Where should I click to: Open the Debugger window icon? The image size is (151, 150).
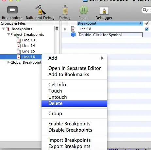point(104,11)
